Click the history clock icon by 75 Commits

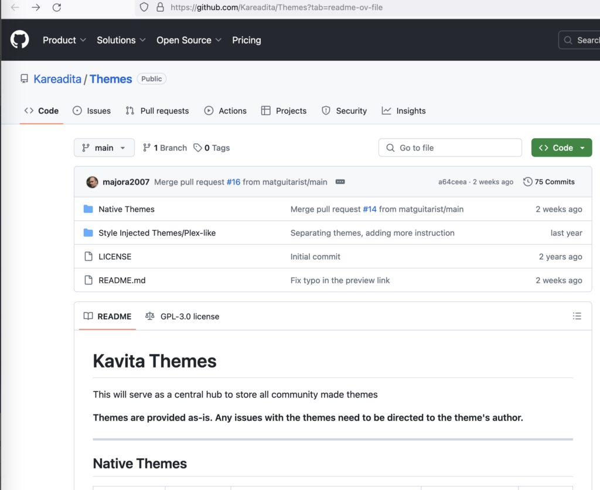pyautogui.click(x=528, y=182)
